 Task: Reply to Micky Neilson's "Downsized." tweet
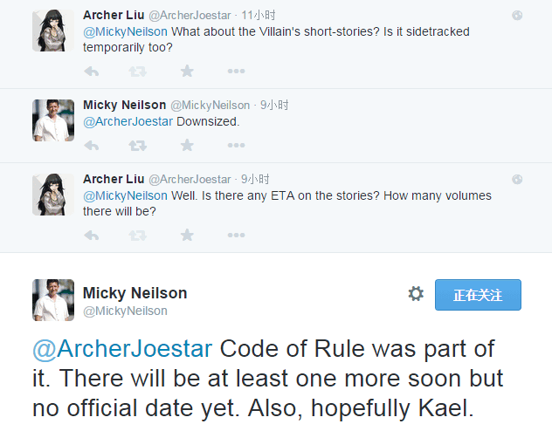[x=92, y=145]
